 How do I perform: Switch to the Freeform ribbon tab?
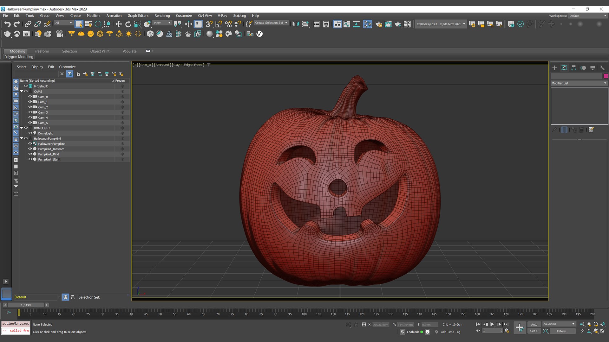(42, 51)
